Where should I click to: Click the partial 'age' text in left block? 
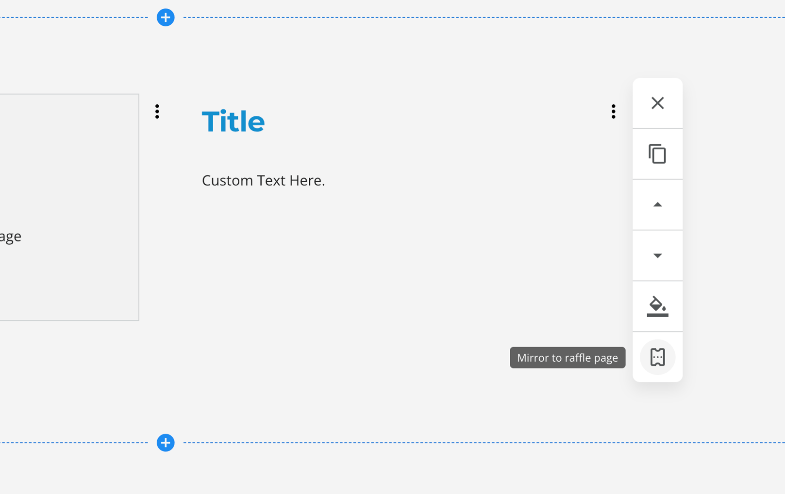(11, 237)
